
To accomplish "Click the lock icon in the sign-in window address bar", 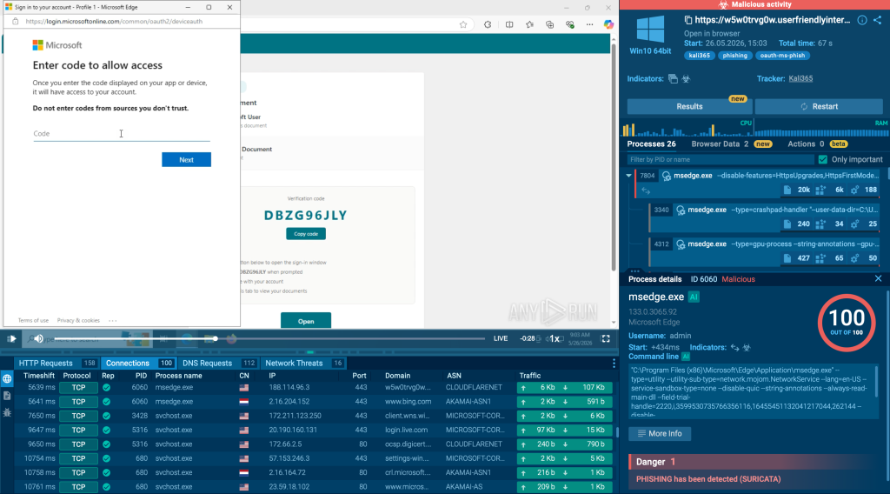I will click(16, 22).
